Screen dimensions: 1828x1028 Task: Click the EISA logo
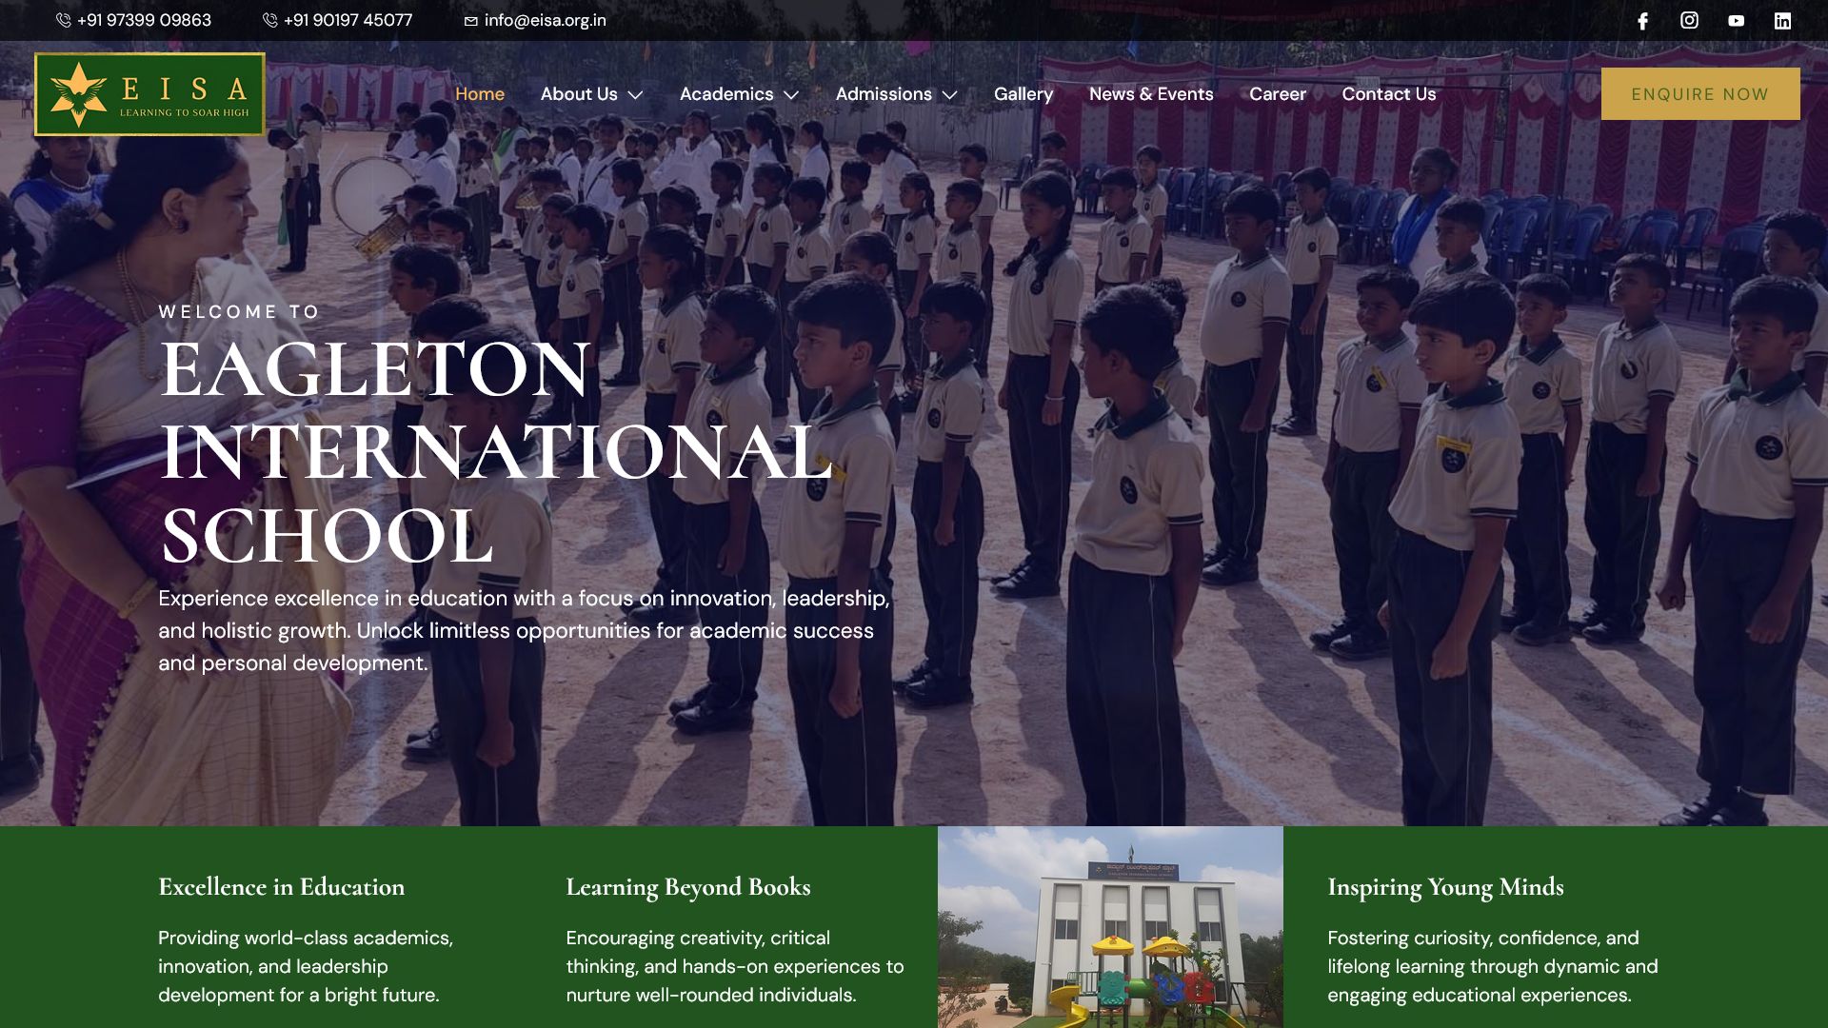click(x=150, y=94)
